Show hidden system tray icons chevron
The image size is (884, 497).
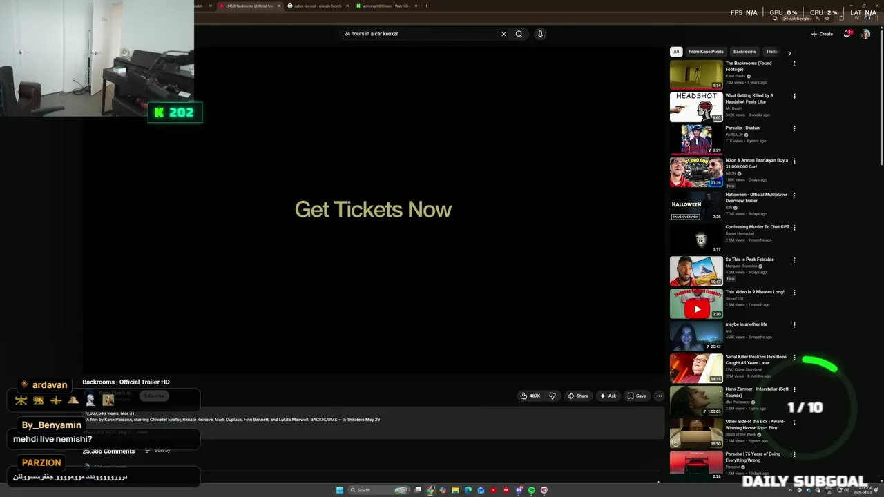pos(791,490)
